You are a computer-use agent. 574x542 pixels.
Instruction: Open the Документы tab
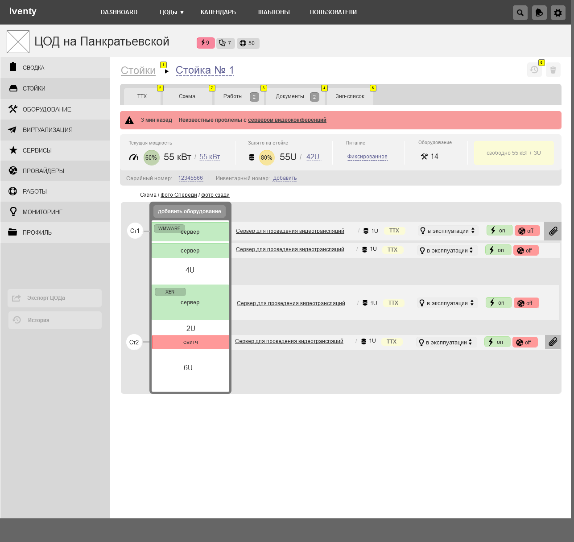[x=290, y=96]
